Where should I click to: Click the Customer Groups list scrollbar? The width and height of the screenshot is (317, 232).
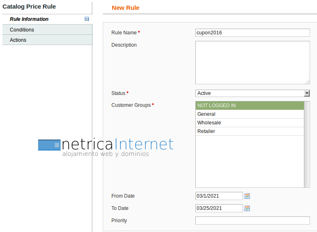point(307,144)
